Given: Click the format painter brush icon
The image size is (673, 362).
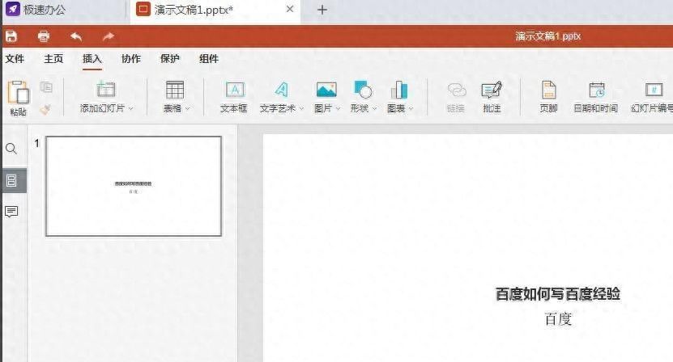Looking at the screenshot, I should point(45,110).
